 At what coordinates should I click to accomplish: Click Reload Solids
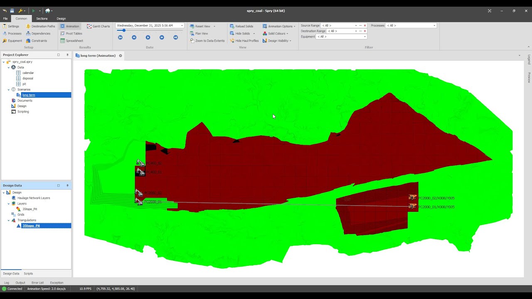241,26
